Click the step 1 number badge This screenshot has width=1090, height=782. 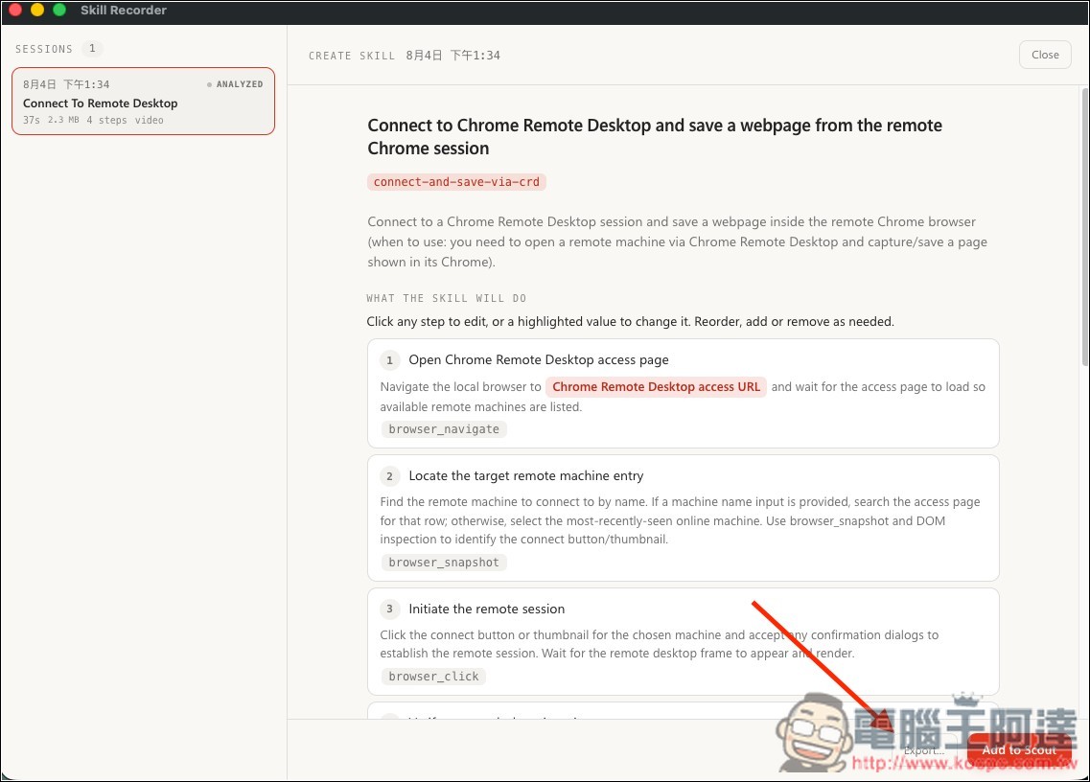click(389, 360)
